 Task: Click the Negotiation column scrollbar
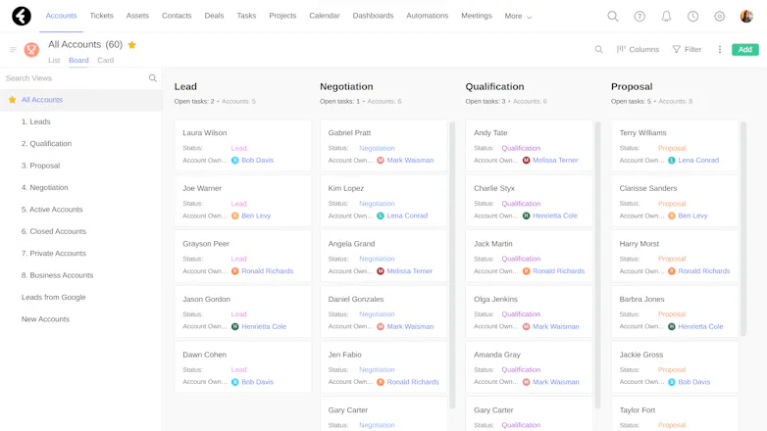[452, 264]
